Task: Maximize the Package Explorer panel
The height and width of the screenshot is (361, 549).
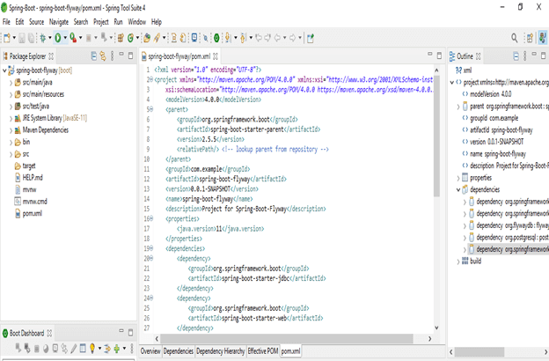Action: click(x=130, y=55)
